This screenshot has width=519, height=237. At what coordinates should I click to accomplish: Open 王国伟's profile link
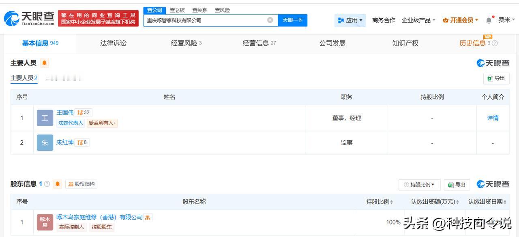[x=65, y=112]
